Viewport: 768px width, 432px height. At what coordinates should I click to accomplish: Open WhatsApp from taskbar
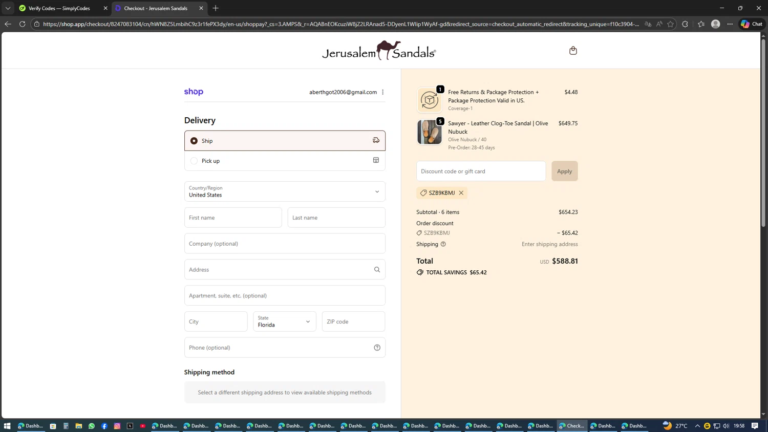click(92, 426)
